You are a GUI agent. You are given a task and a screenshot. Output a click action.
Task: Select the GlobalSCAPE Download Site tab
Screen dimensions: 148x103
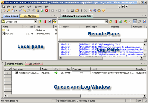tap(76, 16)
